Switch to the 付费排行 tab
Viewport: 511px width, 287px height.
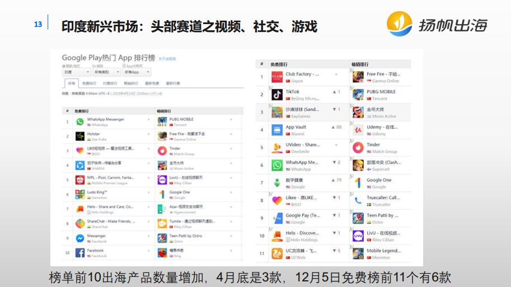tap(110, 83)
